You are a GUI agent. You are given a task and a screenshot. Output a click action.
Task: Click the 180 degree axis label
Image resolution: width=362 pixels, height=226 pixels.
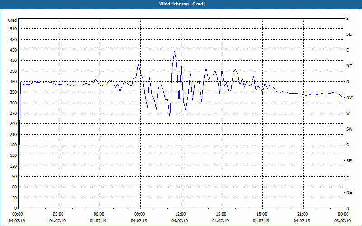point(14,145)
